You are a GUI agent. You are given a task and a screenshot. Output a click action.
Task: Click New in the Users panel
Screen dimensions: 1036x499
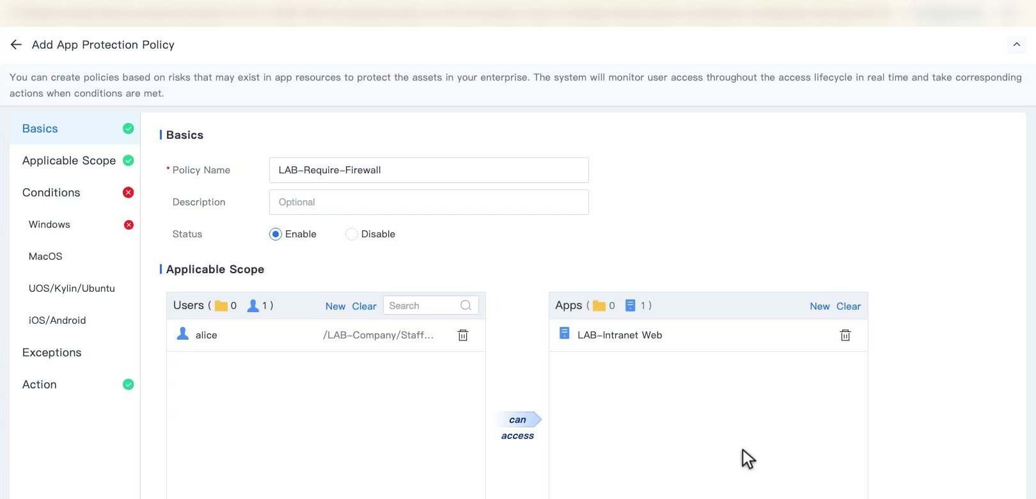(x=335, y=306)
